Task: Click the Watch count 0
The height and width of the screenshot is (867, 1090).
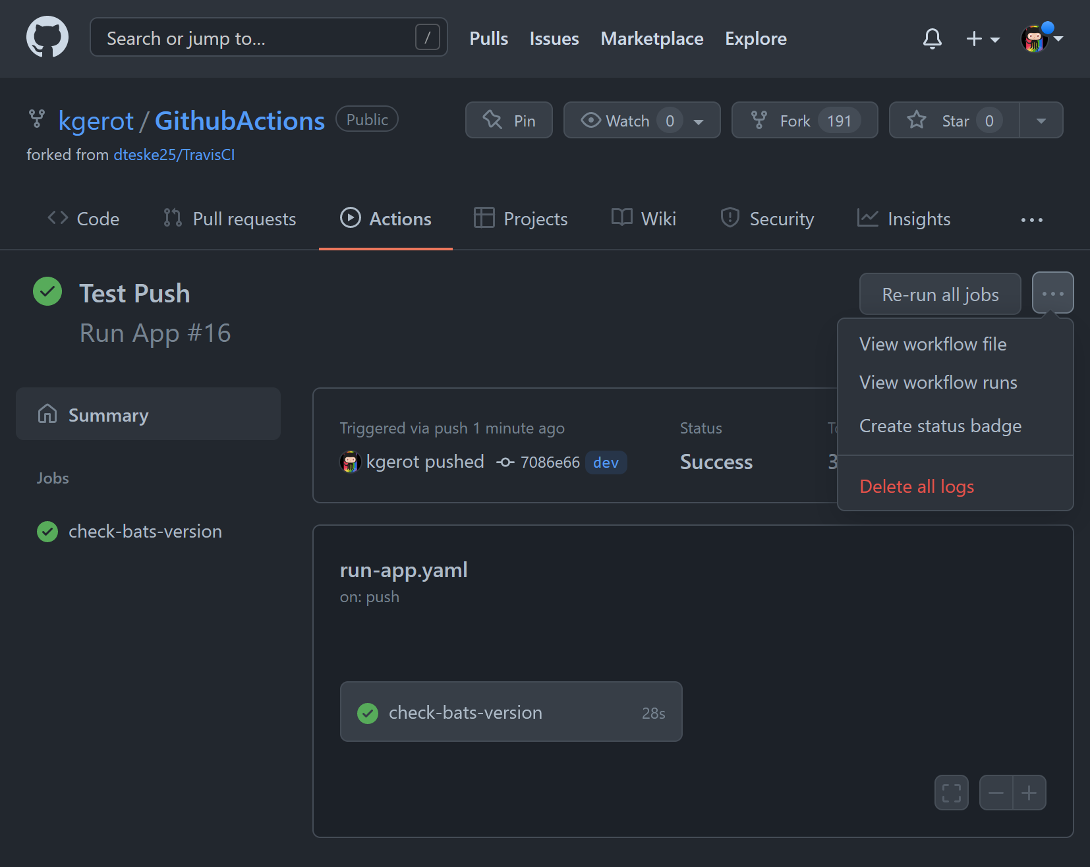Action: coord(670,121)
